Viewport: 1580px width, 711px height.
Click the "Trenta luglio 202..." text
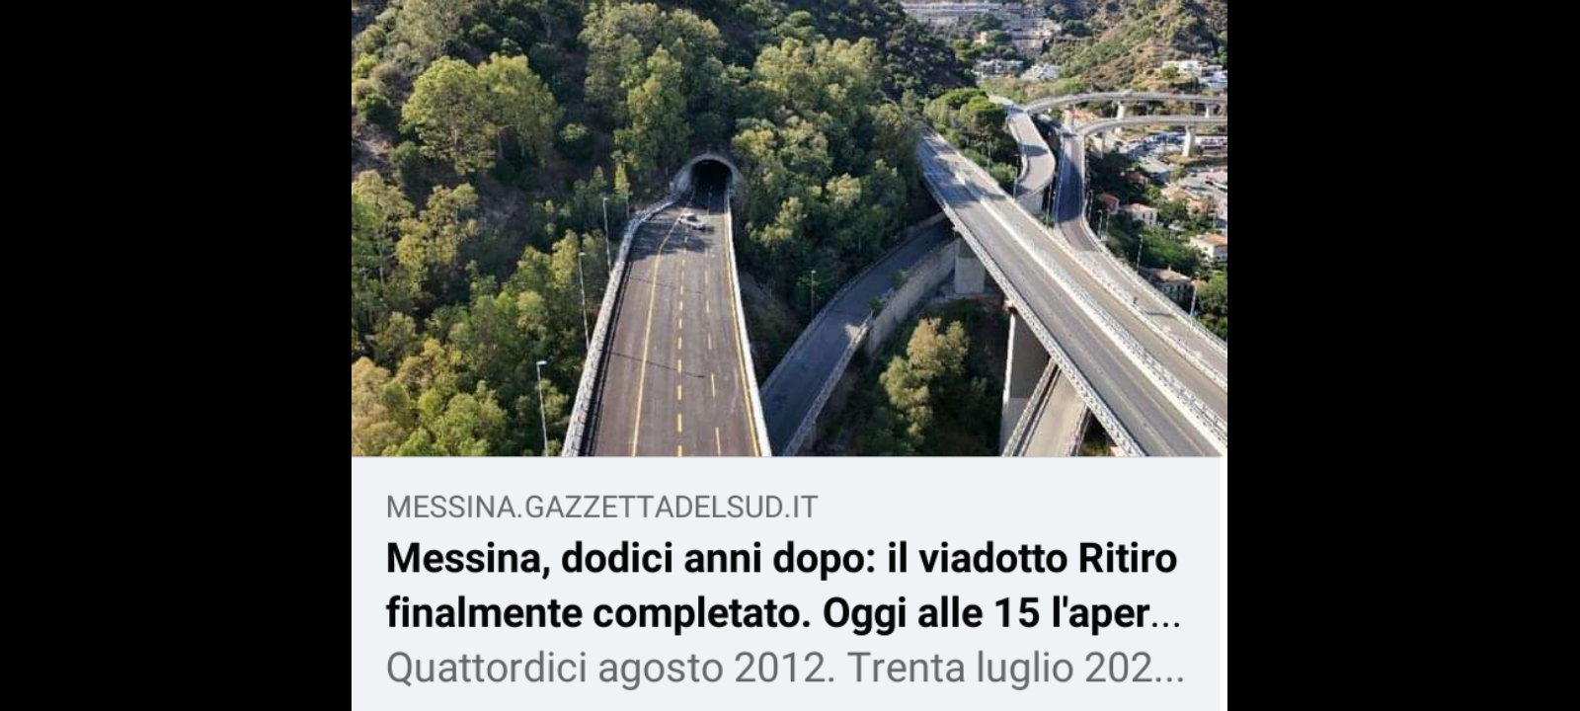(x=1015, y=668)
